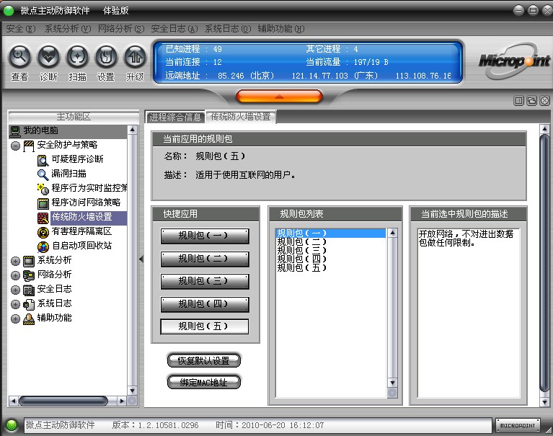The image size is (553, 436).
Task: Open the 安全日志(A) menu
Action: point(174,29)
